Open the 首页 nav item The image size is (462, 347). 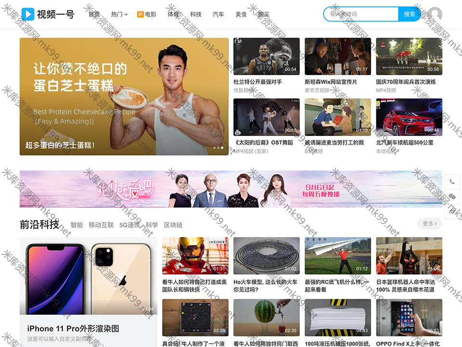point(94,14)
